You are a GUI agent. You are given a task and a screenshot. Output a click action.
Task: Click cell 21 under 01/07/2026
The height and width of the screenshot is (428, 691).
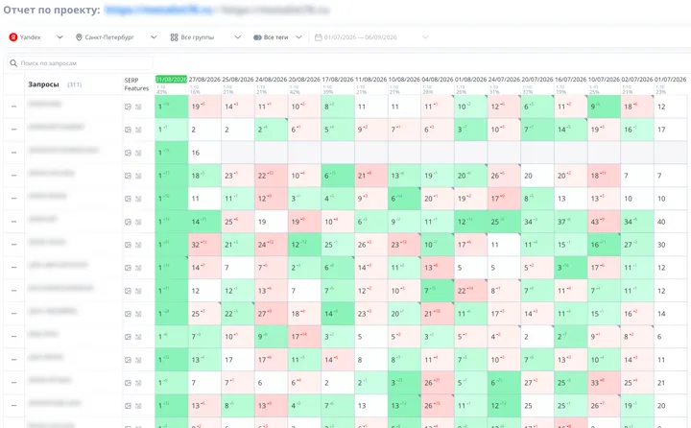click(x=670, y=383)
